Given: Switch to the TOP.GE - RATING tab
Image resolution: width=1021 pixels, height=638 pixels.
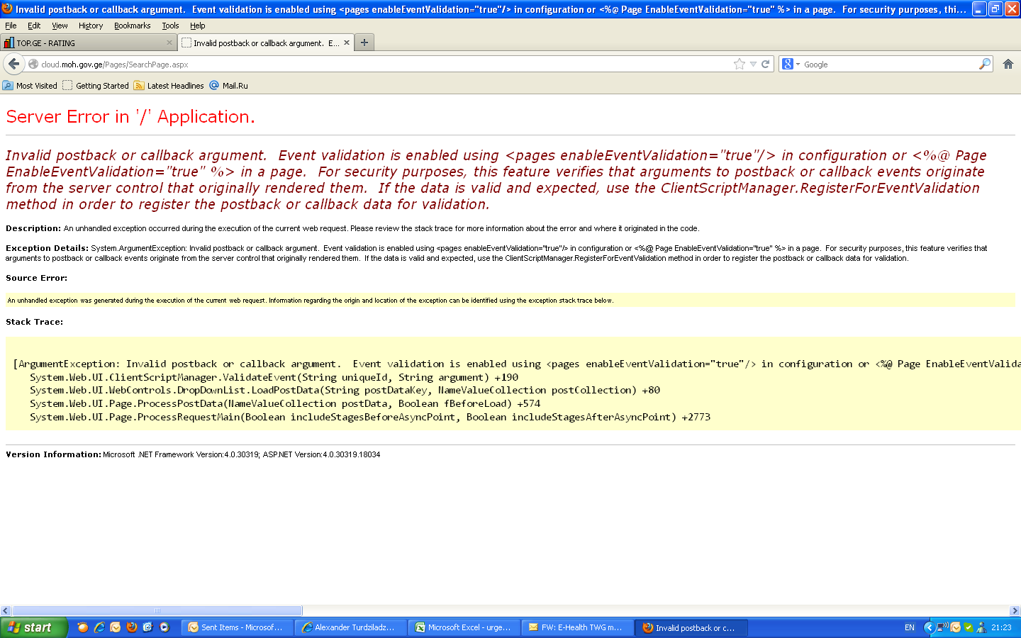Looking at the screenshot, I should [x=85, y=43].
